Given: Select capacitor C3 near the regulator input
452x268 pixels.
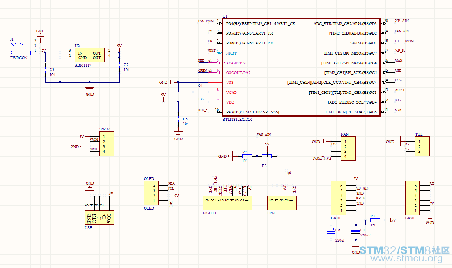Looking at the screenshot, I should coord(45,70).
